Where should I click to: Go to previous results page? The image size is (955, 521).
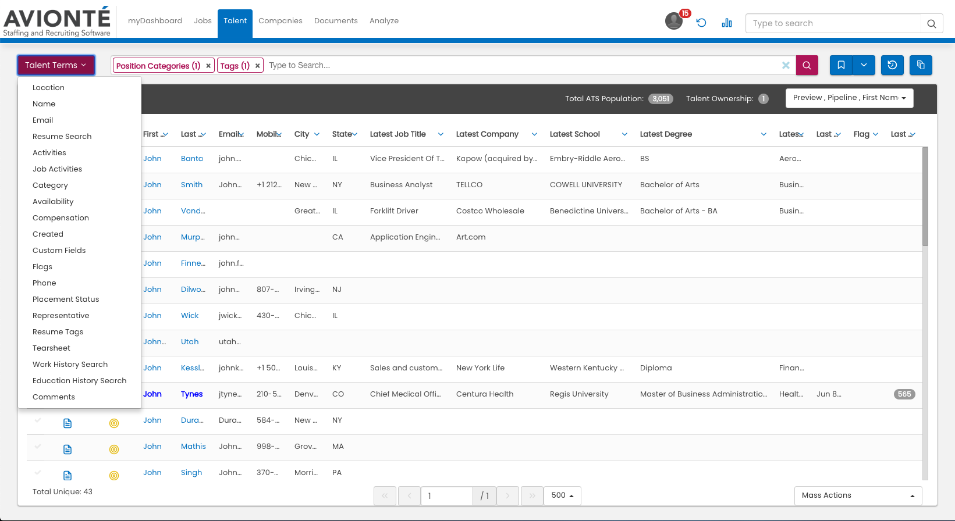point(410,496)
